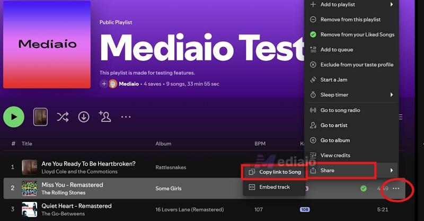The height and width of the screenshot is (221, 424).
Task: Click the 107 BPM value for Quiet Heart
Action: (259, 209)
